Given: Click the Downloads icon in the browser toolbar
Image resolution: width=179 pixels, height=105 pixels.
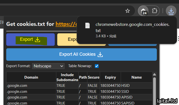Looking at the screenshot, I should (x=171, y=11).
